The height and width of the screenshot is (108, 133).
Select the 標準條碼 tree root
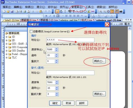tap(14, 33)
